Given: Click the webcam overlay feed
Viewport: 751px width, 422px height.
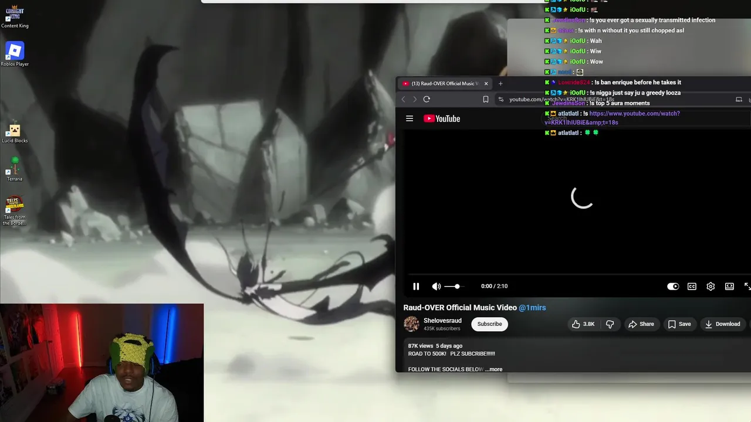Looking at the screenshot, I should point(102,363).
